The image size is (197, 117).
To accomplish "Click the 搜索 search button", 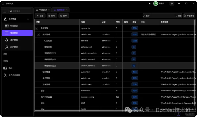I will pos(178,16).
